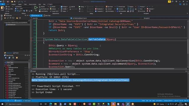This screenshot has height=106, width=189.
Task: Click the yellow icon in Object Browser toolbar
Action: [x=17, y=58]
